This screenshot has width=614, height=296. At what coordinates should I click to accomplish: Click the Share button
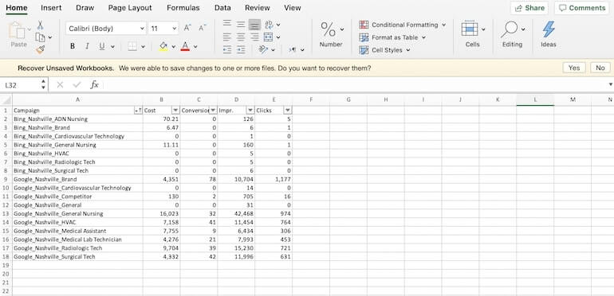(x=529, y=8)
